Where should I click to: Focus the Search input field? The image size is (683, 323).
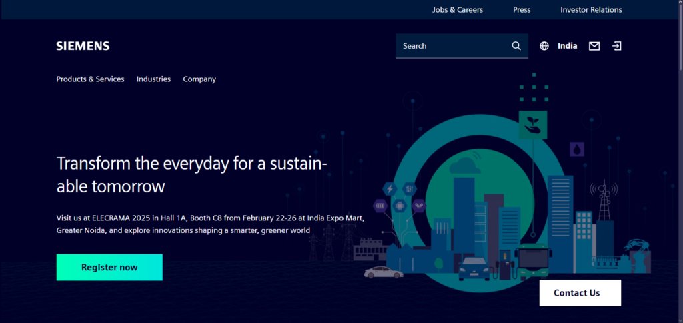point(462,46)
